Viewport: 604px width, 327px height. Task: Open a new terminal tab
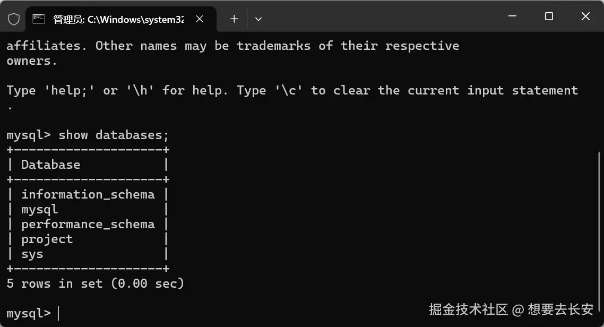[234, 19]
